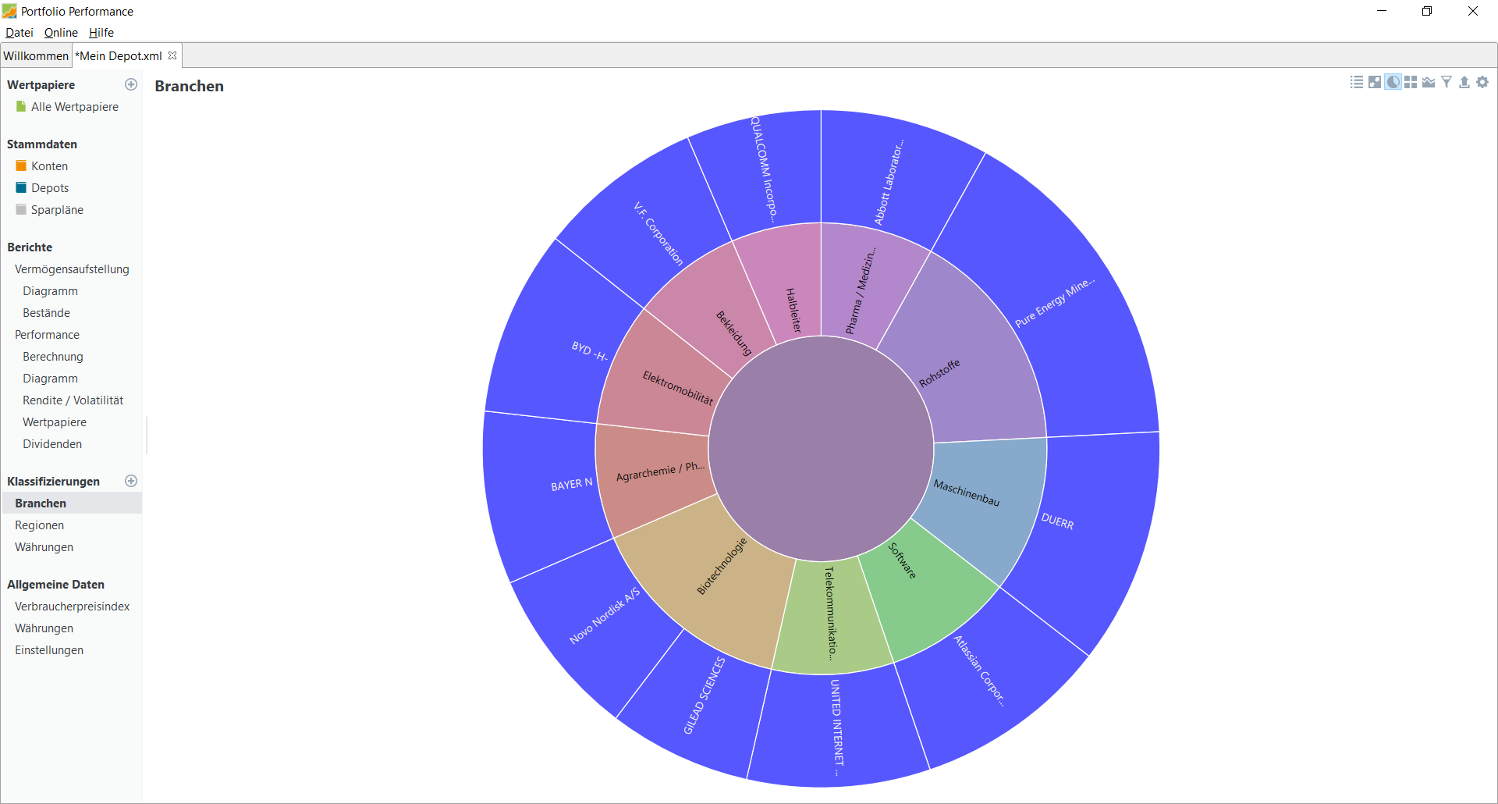Open Wertpapiere under Performance

(55, 422)
